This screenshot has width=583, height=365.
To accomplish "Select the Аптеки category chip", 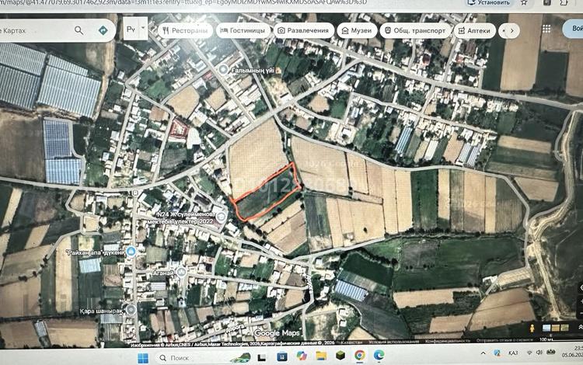I will 474,30.
